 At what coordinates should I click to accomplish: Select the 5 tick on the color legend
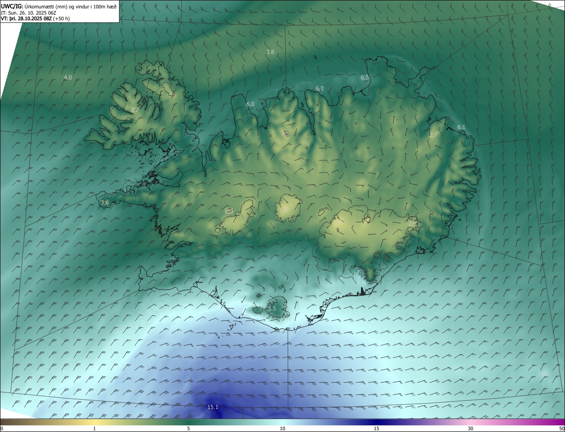coord(188,428)
